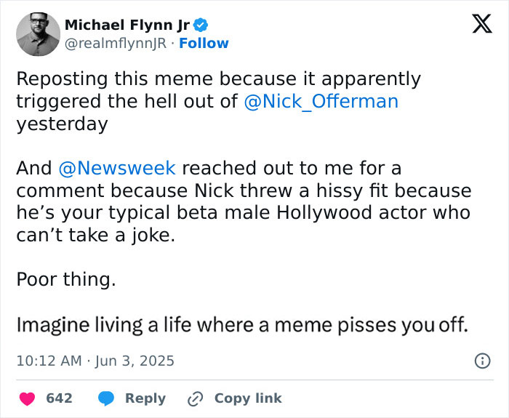The image size is (509, 418).
Task: Click the chain link icon
Action: (195, 398)
